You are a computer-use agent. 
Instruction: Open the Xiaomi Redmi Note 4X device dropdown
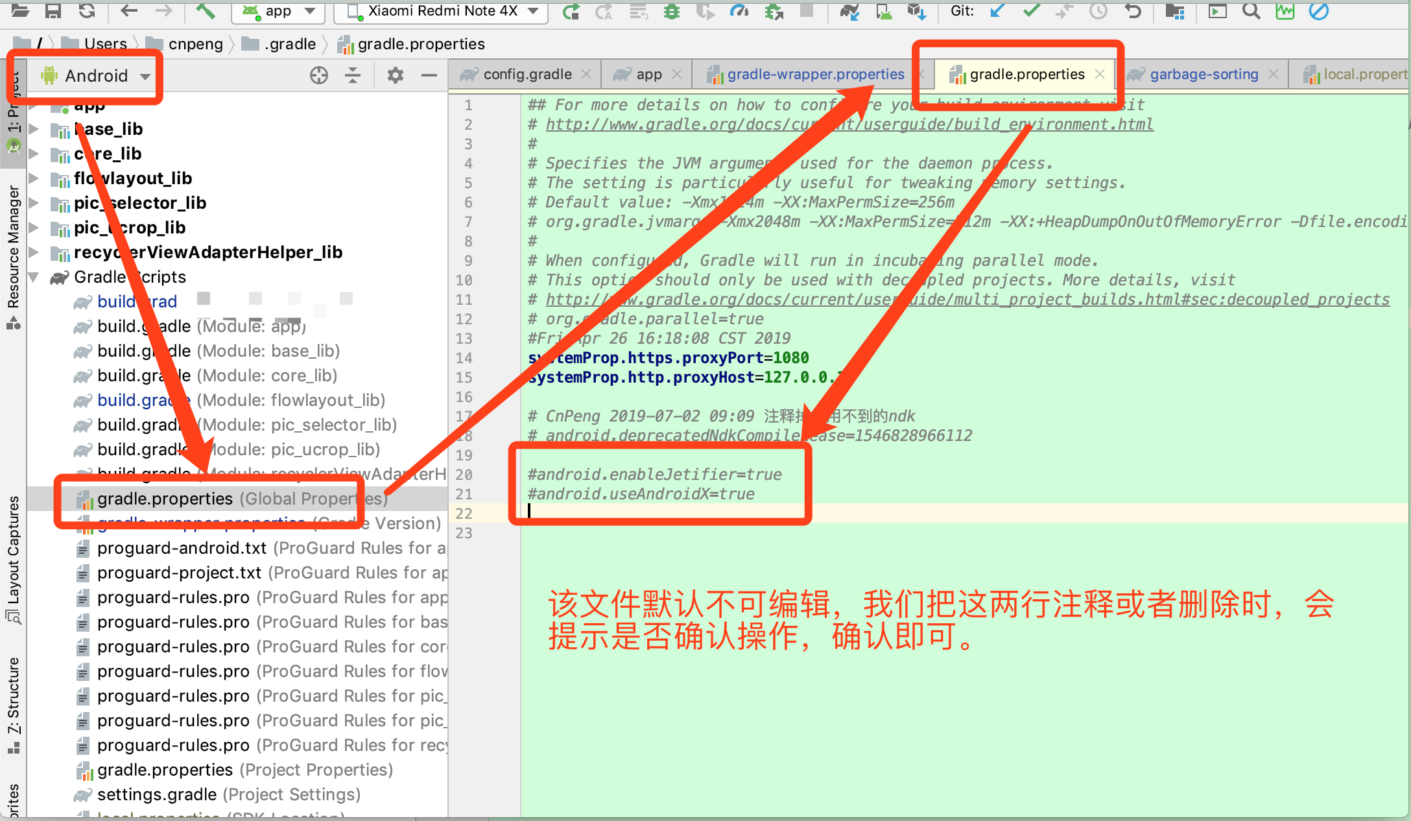tap(442, 11)
